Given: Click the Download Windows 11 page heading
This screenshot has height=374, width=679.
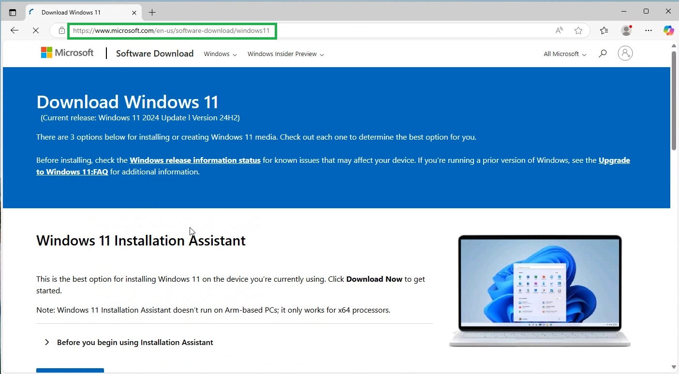Looking at the screenshot, I should [128, 102].
